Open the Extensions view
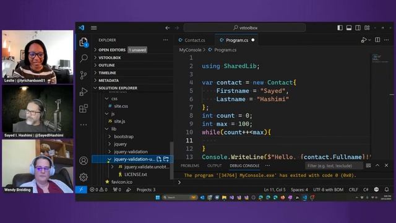The height and width of the screenshot is (223, 396). coord(84,108)
